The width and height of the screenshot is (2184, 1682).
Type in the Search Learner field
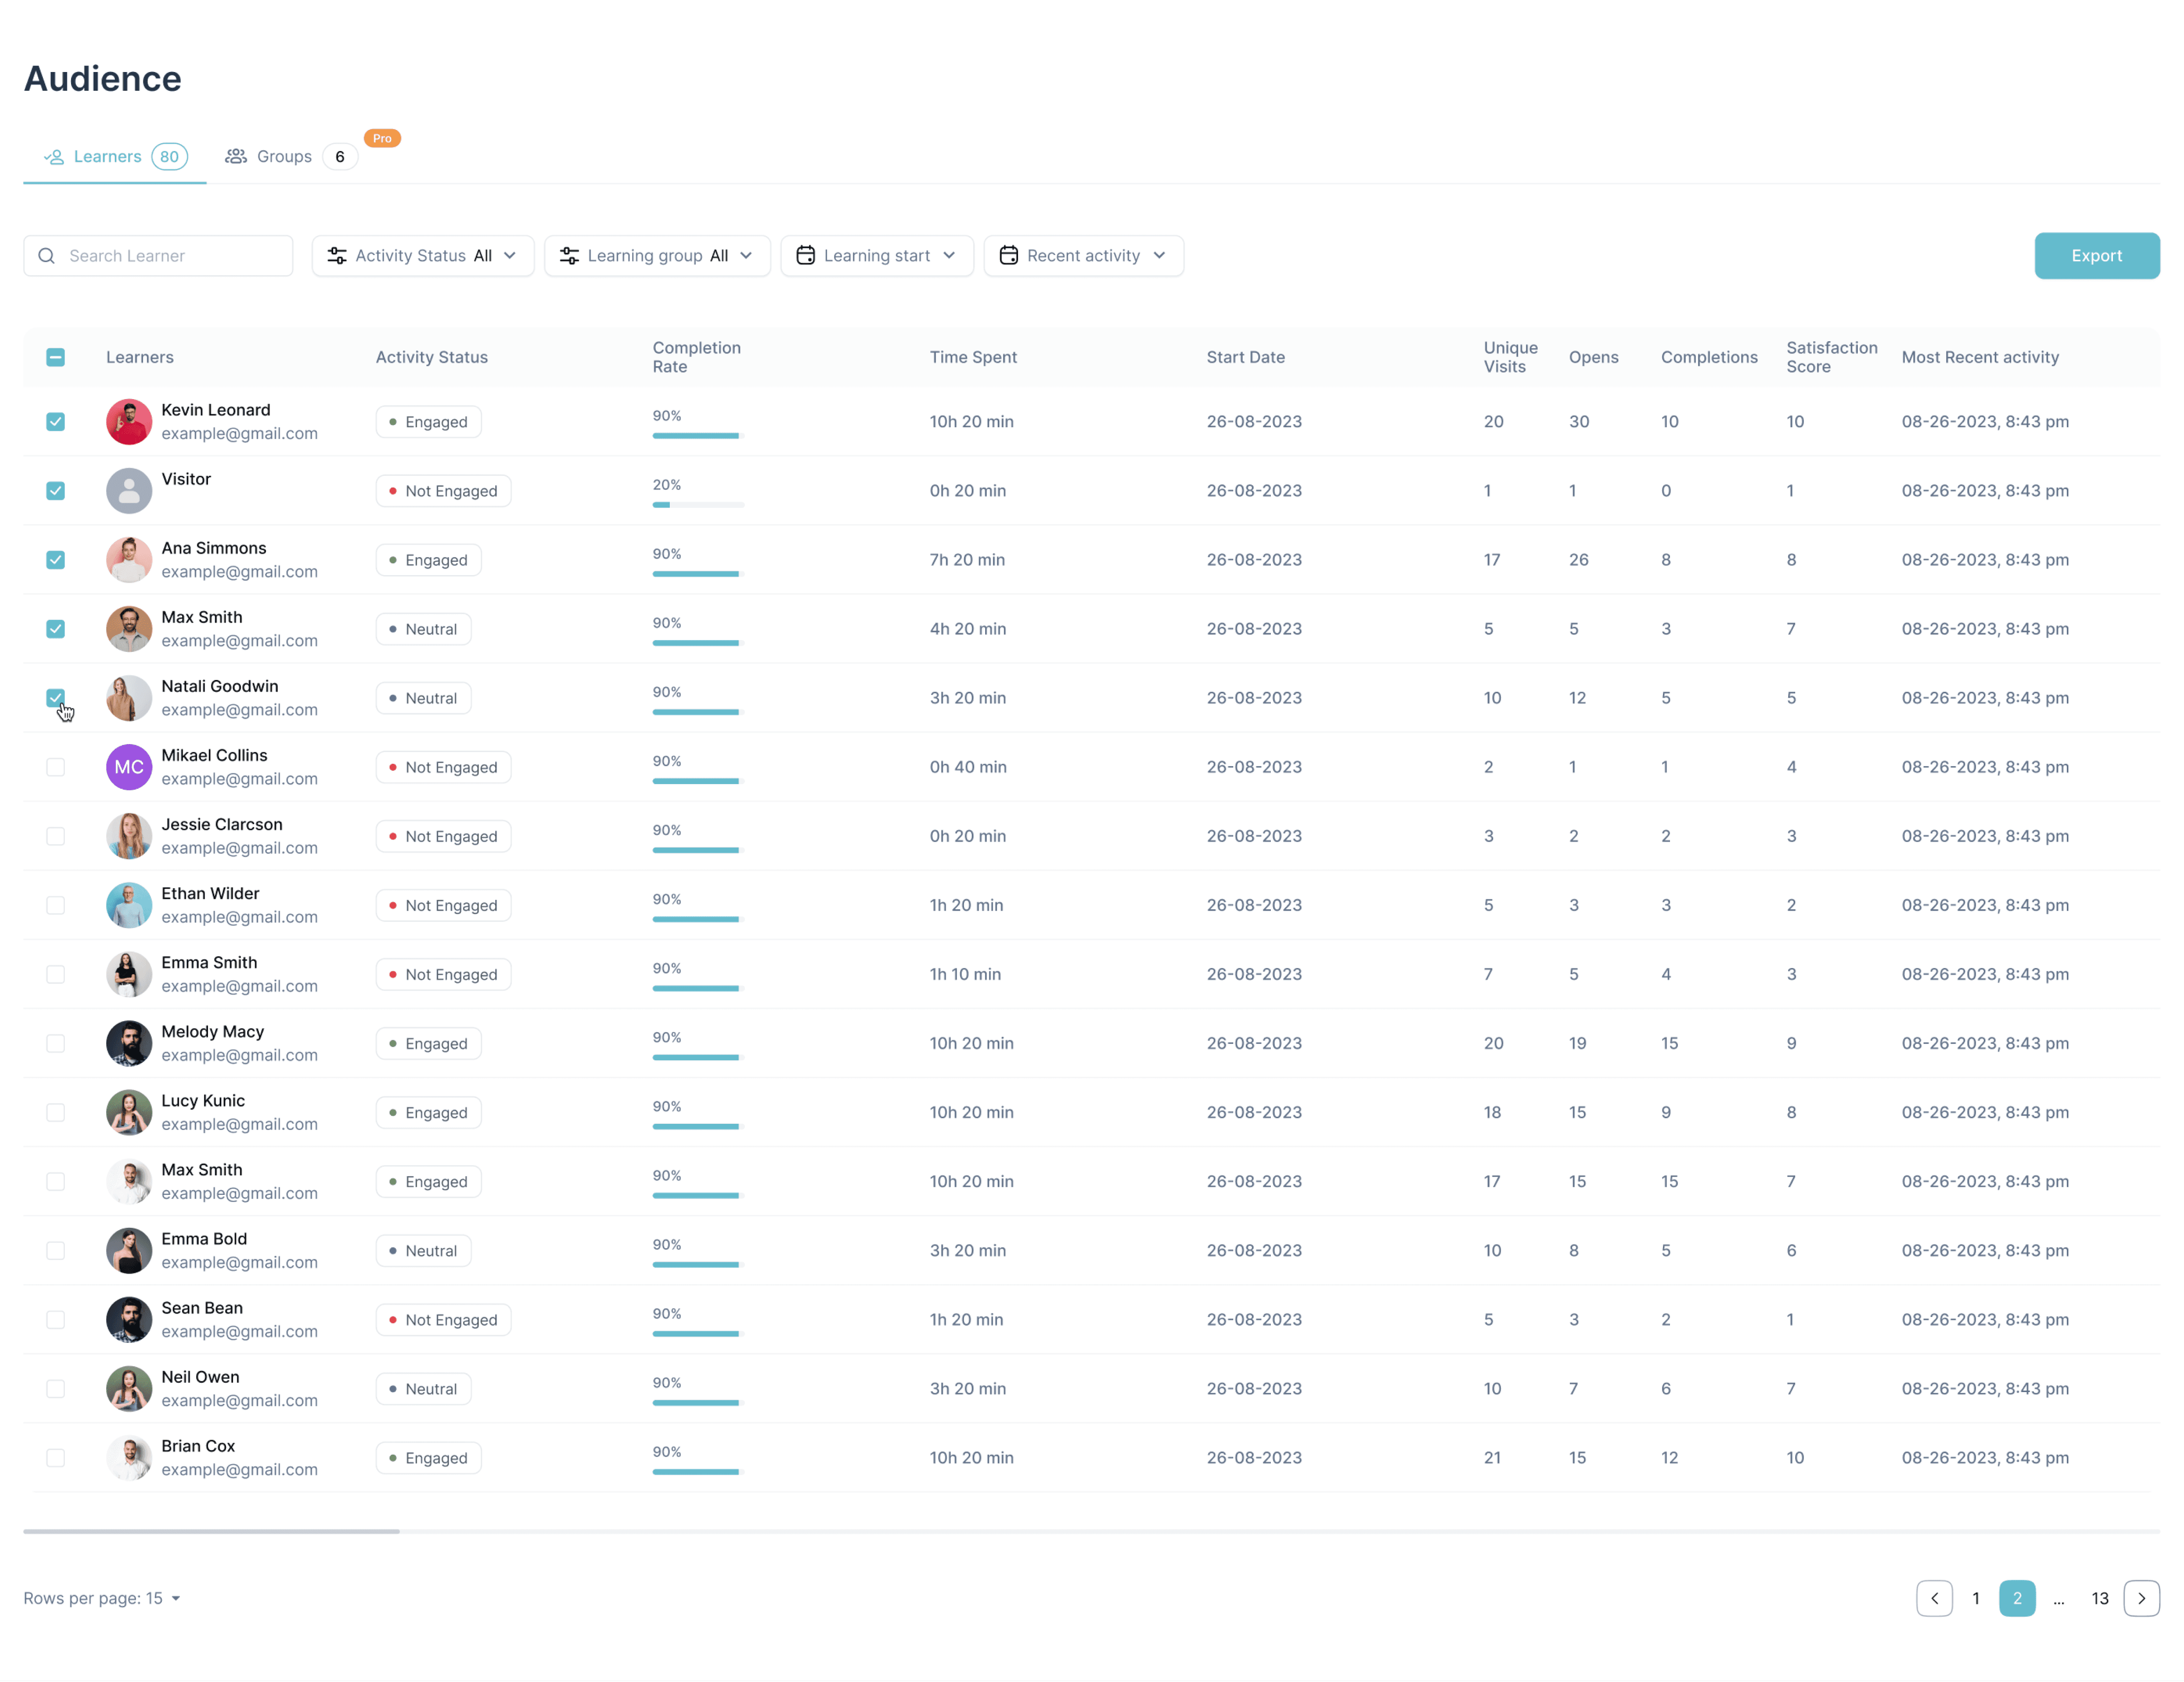pos(170,256)
